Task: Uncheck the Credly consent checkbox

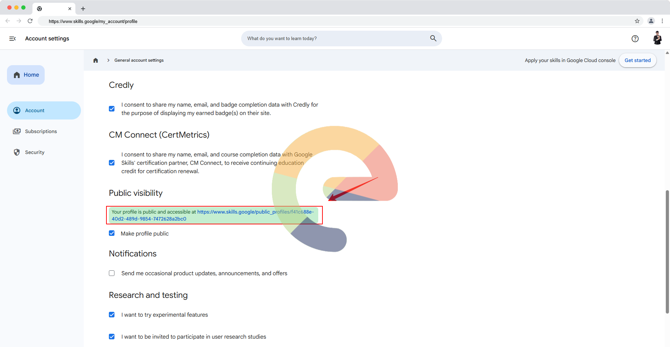Action: pyautogui.click(x=112, y=109)
